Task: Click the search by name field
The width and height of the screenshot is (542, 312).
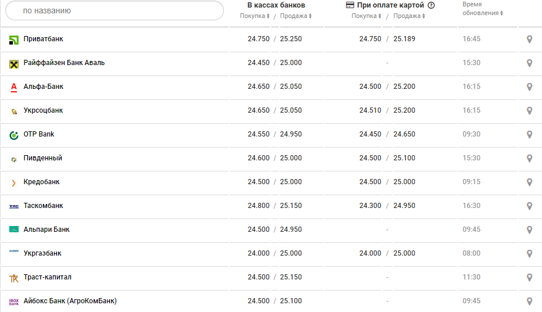Action: click(x=115, y=10)
